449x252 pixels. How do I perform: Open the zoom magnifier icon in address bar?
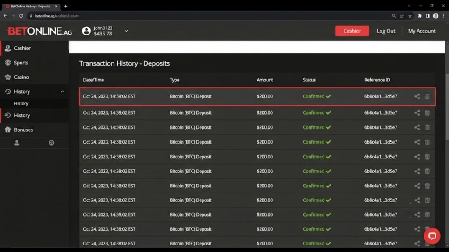[x=394, y=16]
